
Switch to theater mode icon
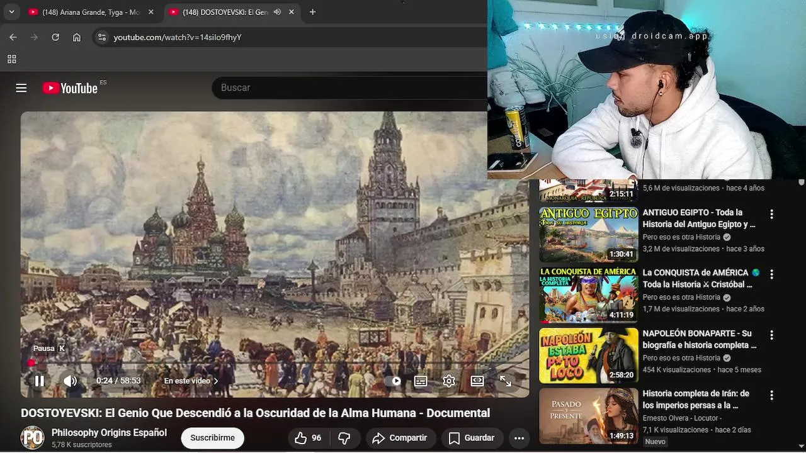tap(477, 381)
